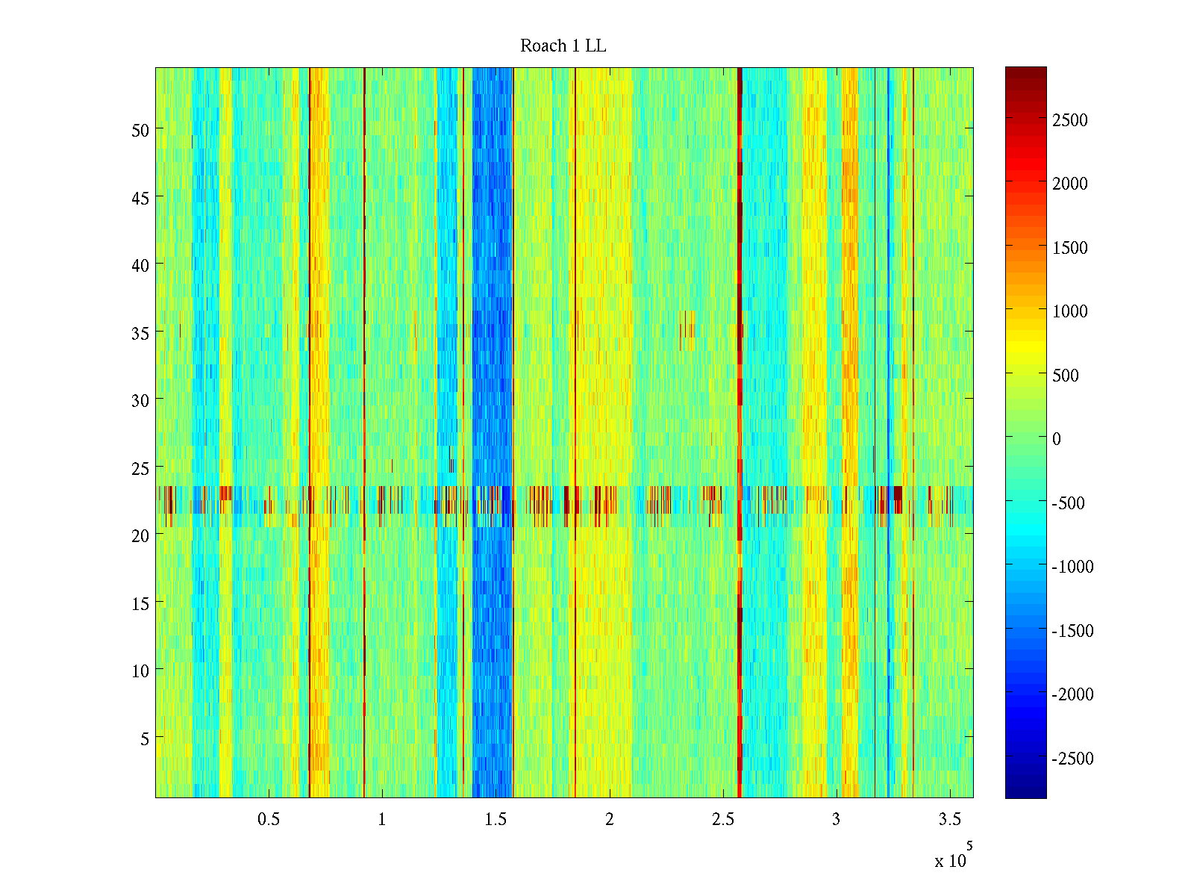Select the colorbar label 1000
Screen dimensions: 1194x896
[1069, 312]
